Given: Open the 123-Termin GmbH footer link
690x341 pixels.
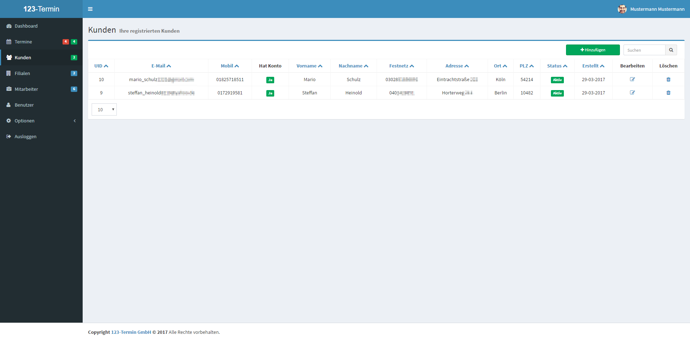Looking at the screenshot, I should pyautogui.click(x=131, y=332).
